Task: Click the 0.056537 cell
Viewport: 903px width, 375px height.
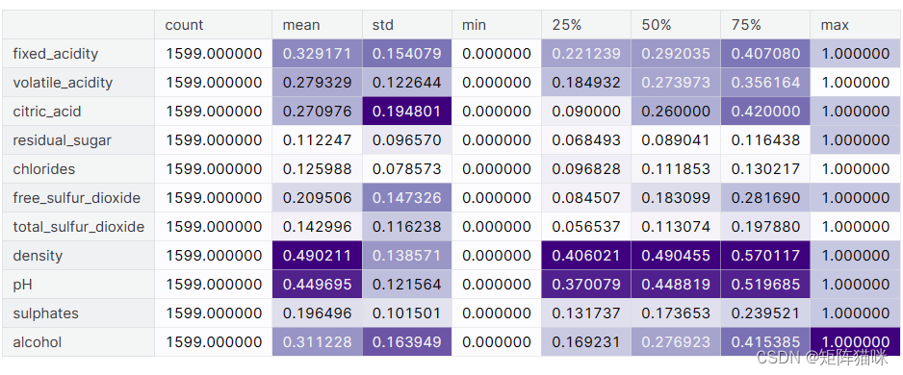Action: [586, 227]
